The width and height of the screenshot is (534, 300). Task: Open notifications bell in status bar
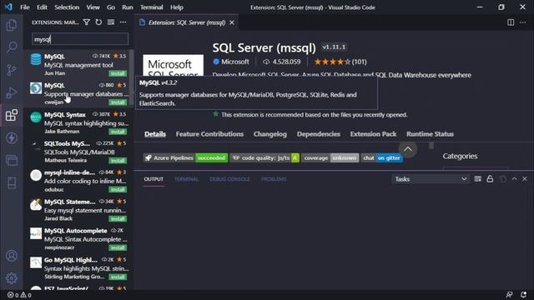coord(524,295)
